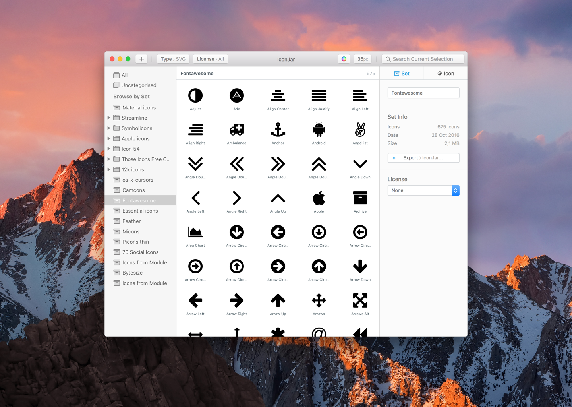Screen dimensions: 572x407
Task: Choose the Arrow Up icon
Action: (278, 301)
